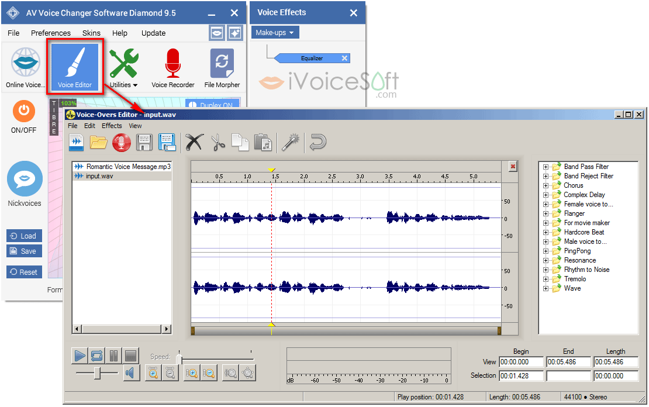Click the zoom in magnifier icon
This screenshot has width=649, height=407.
153,373
